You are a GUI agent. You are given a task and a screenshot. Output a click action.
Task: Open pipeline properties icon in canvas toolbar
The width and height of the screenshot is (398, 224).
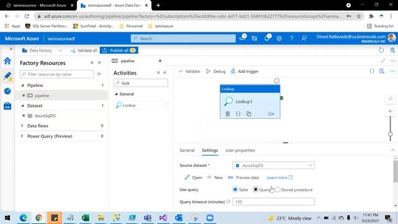pos(382,72)
